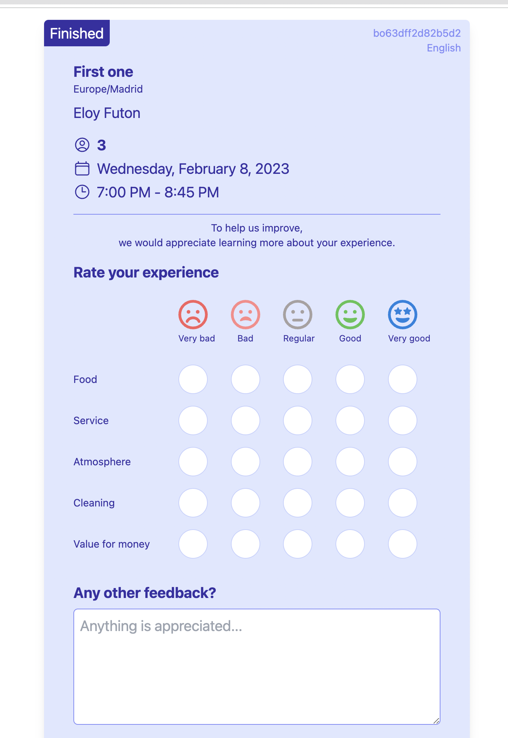Click the feedback textarea resize handle
Screen dimensions: 508x738
[436, 721]
